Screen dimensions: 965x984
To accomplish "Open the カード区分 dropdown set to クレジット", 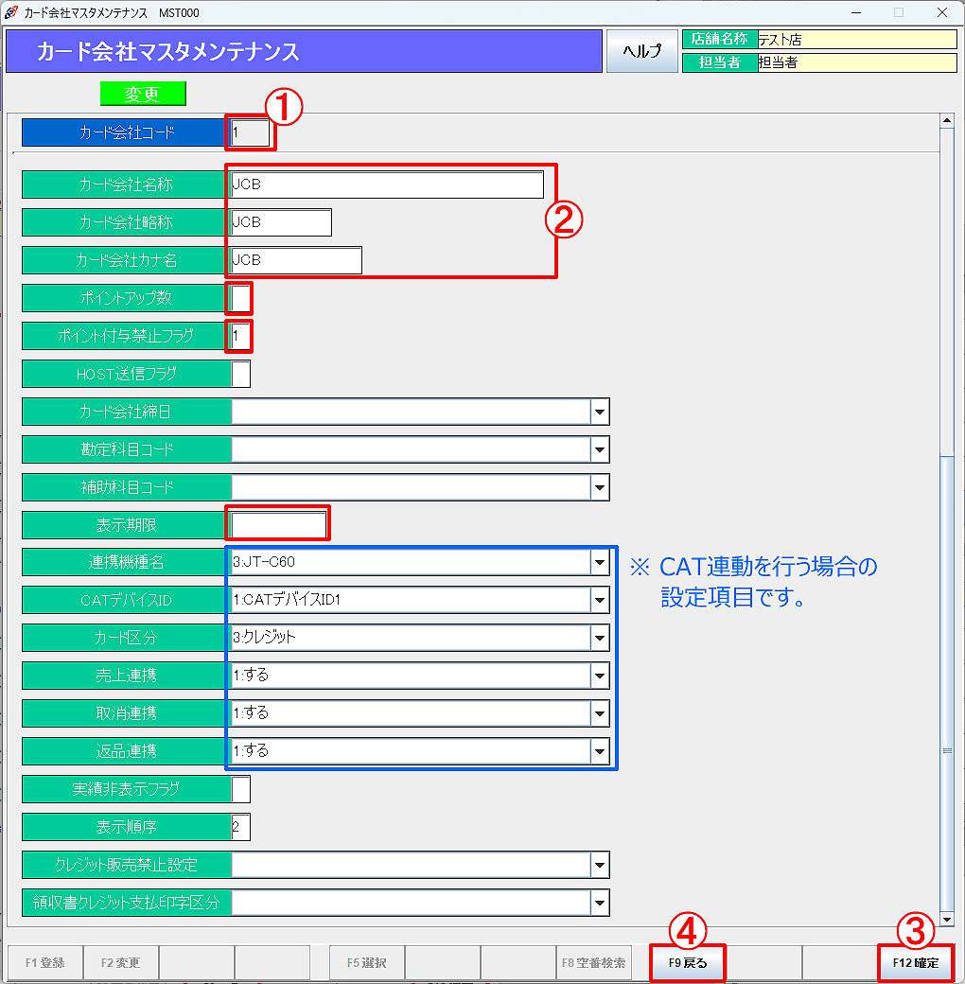I will pos(600,637).
